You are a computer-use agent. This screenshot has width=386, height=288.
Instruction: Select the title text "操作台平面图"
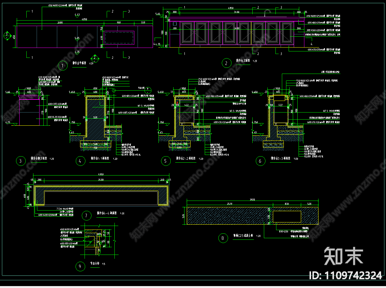79,63
